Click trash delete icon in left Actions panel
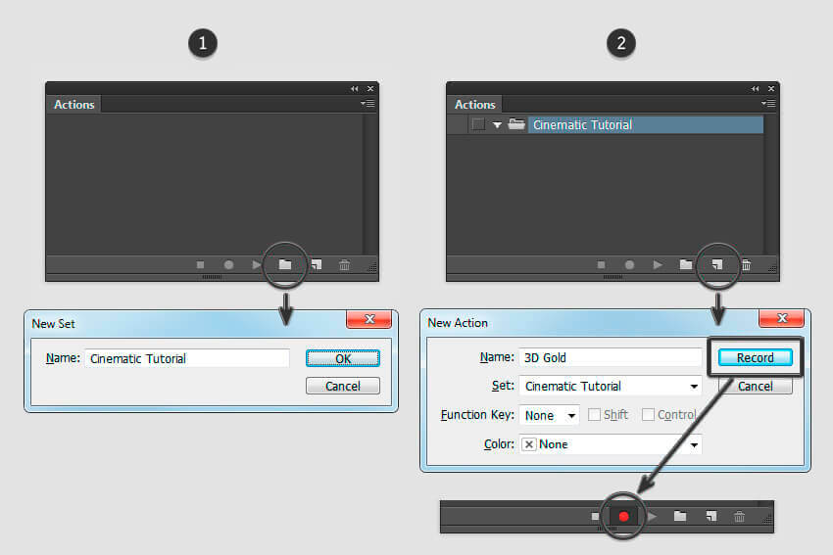Screen dimensions: 833x555 click(344, 264)
